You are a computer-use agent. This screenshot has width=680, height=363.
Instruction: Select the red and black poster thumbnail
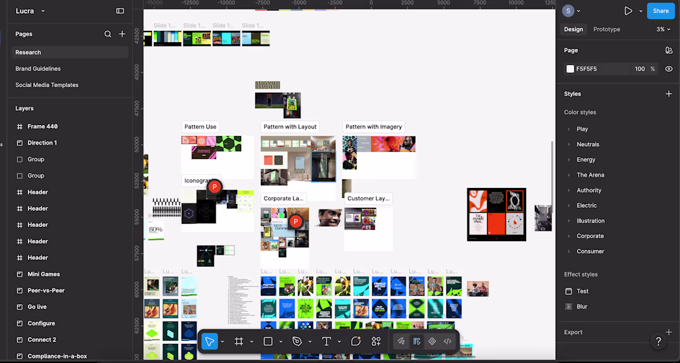pyautogui.click(x=496, y=214)
